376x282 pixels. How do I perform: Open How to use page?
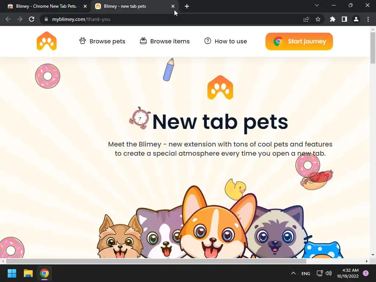(x=226, y=41)
